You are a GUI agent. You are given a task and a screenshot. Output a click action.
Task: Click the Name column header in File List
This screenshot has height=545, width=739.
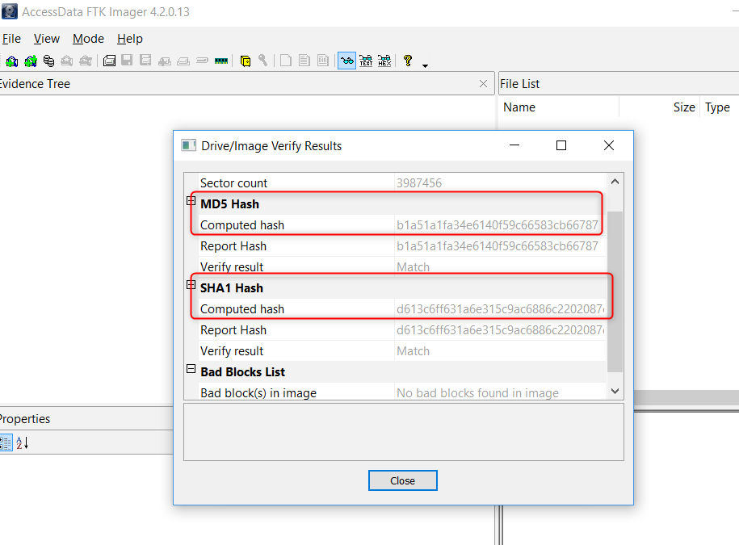pyautogui.click(x=519, y=107)
